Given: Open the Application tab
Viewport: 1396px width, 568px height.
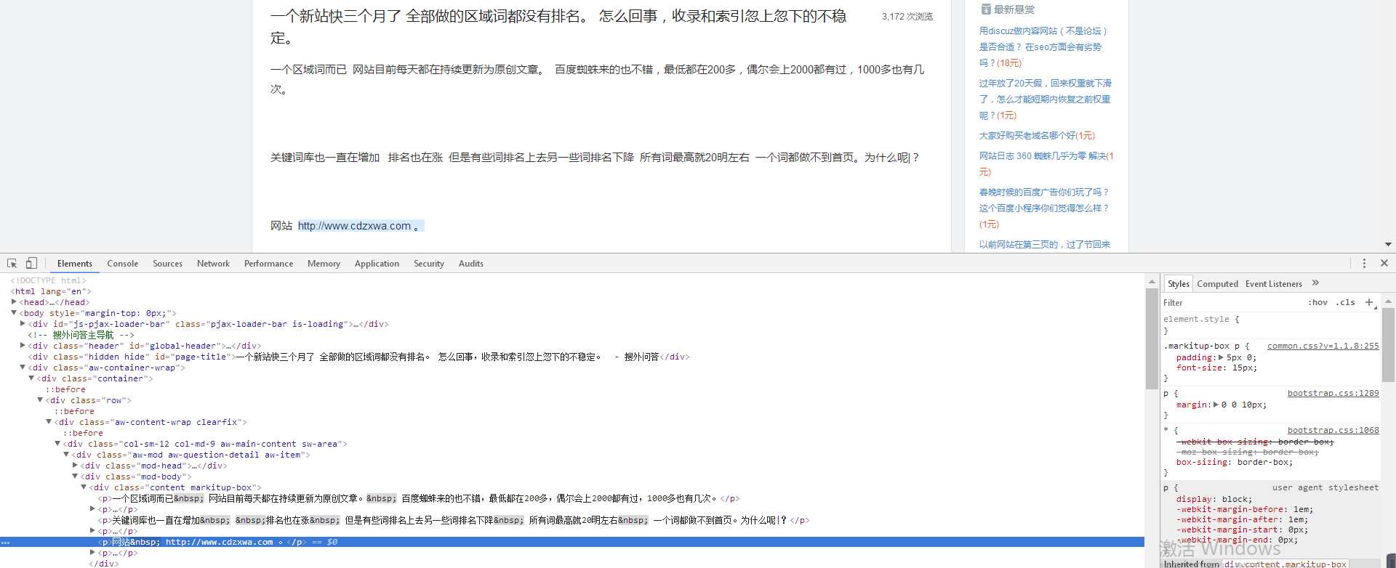Looking at the screenshot, I should (377, 264).
